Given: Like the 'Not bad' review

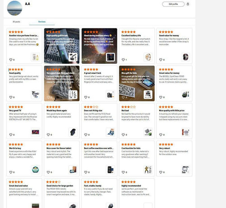Looking at the screenshot, I should click(x=123, y=135).
